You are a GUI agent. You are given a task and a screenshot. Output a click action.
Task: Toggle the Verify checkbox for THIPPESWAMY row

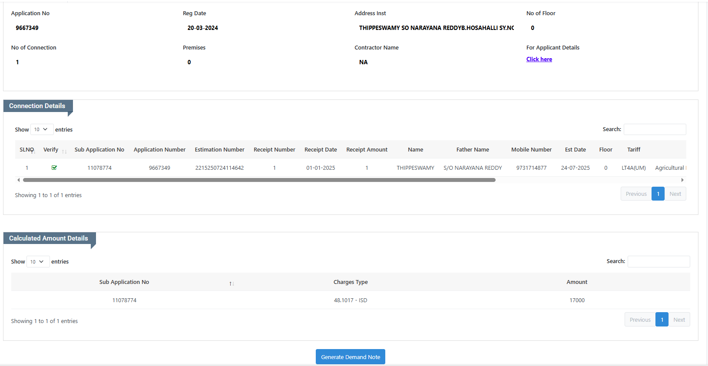tap(54, 168)
